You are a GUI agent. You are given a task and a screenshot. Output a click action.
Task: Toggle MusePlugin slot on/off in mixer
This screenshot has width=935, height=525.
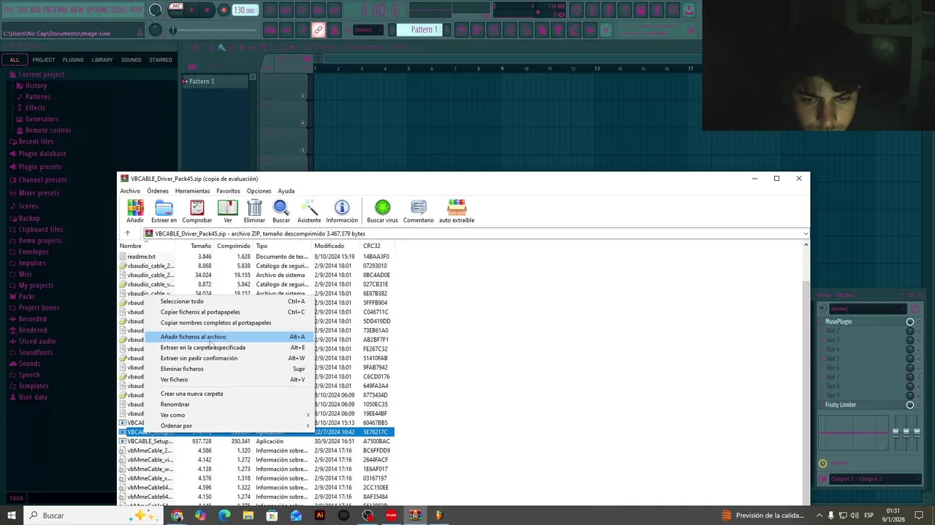[x=910, y=322]
